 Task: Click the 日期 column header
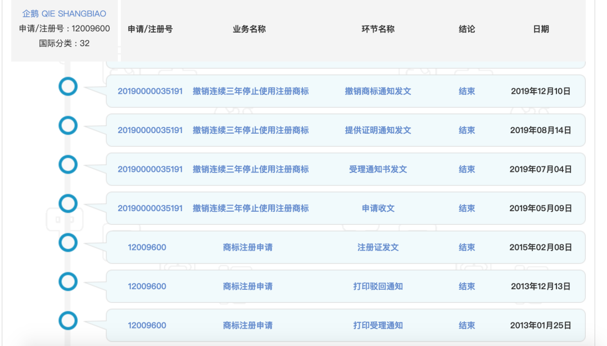click(x=541, y=29)
